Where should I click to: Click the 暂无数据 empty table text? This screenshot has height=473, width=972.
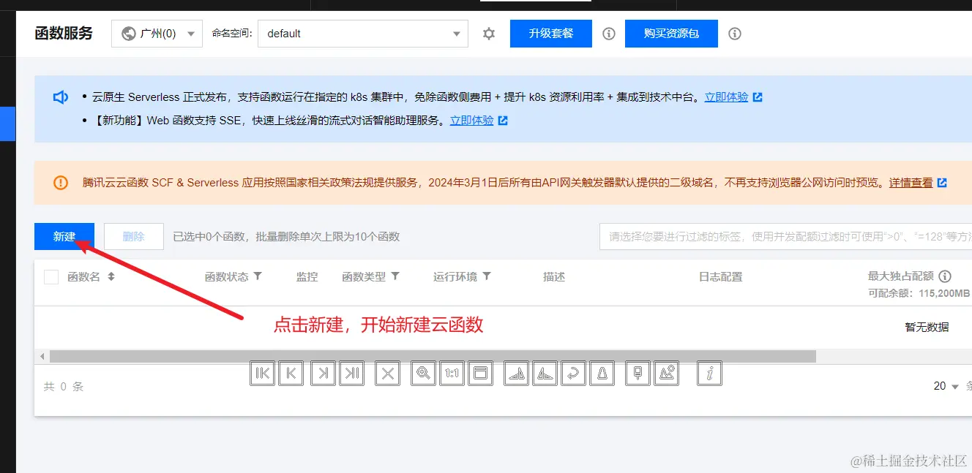coord(927,327)
